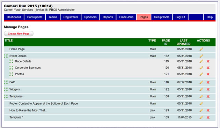Viewport: 220px width, 128px height.
Task: Click the PAGE ID column header
Action: click(x=166, y=42)
